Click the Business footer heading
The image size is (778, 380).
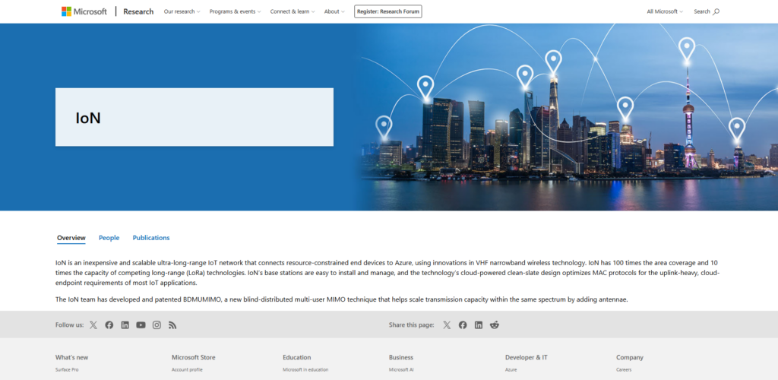pyautogui.click(x=401, y=357)
